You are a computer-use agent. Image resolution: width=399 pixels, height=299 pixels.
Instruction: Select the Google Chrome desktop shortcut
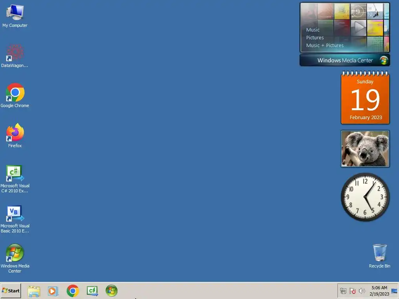(x=15, y=96)
